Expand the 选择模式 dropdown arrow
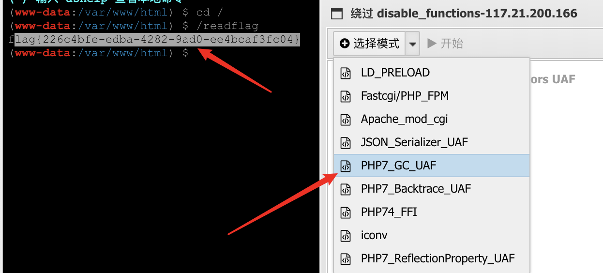The height and width of the screenshot is (273, 603). pos(412,44)
